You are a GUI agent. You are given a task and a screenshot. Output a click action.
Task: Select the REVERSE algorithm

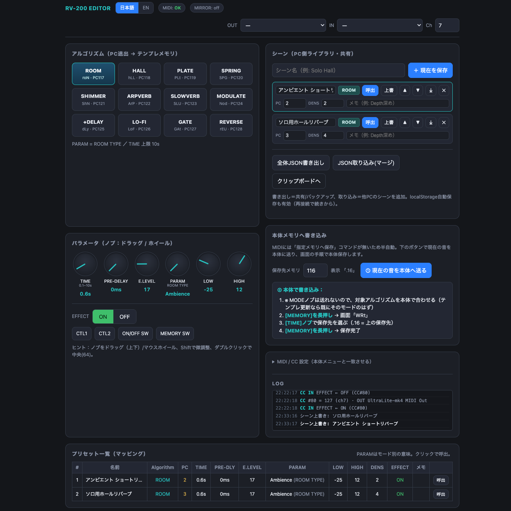[x=231, y=125]
